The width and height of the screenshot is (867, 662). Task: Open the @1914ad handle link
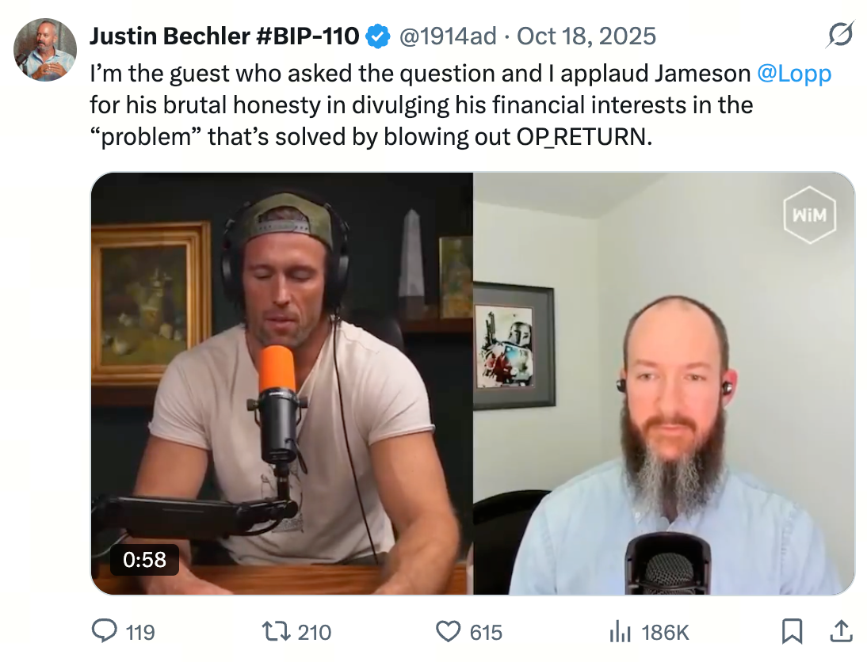[x=448, y=36]
